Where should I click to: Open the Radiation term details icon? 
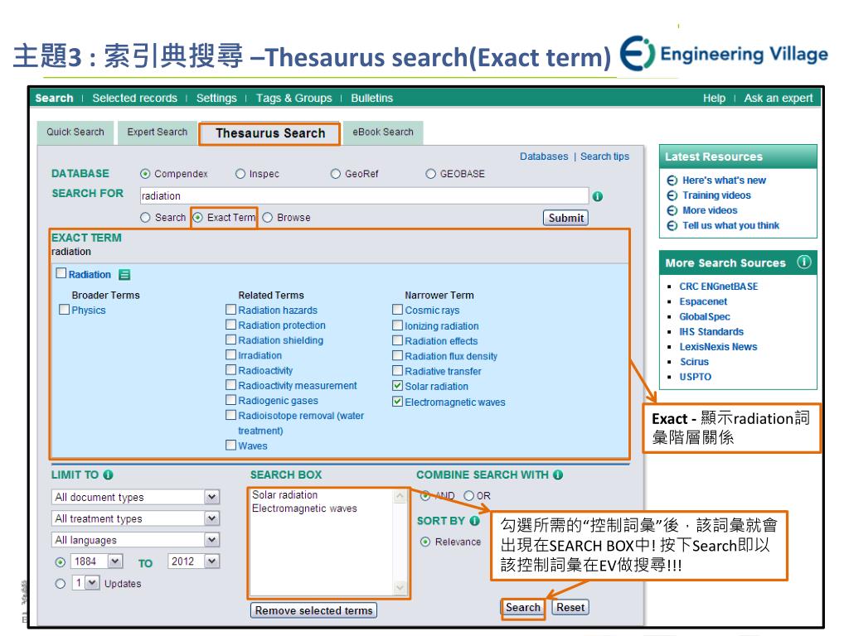[124, 275]
